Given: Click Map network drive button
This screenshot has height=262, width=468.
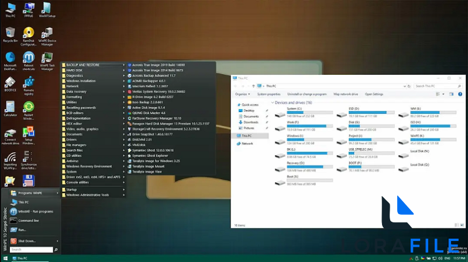Looking at the screenshot, I should coord(346,94).
